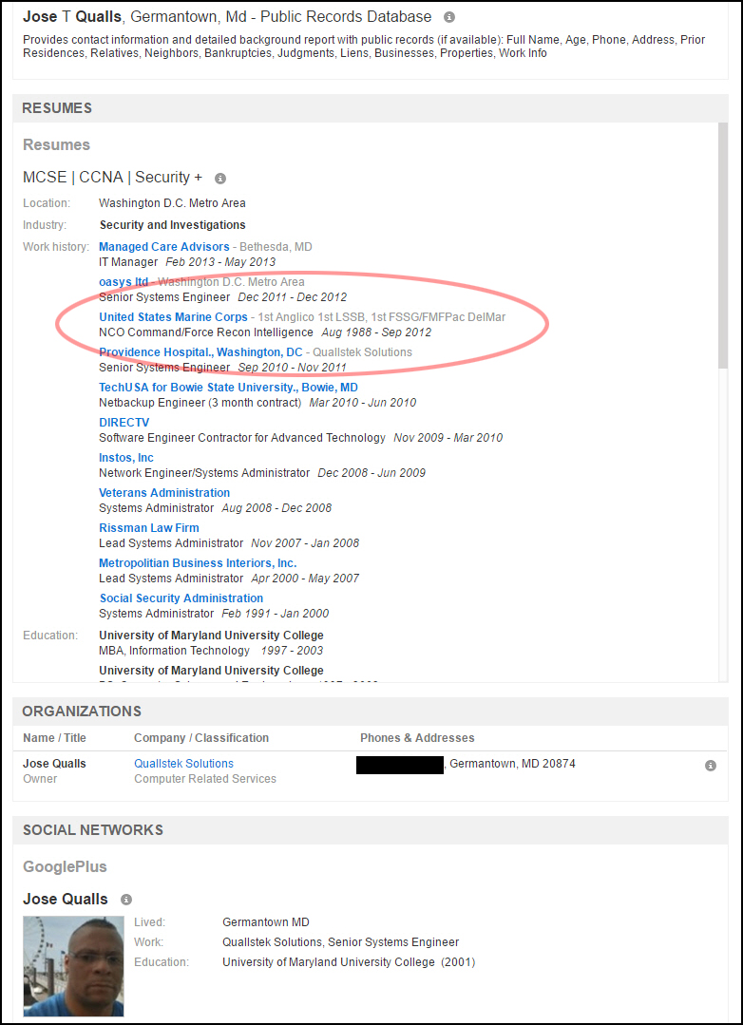The image size is (743, 1025).
Task: Click info icon beside MCSE | CCNA | Security +
Action: [x=220, y=179]
